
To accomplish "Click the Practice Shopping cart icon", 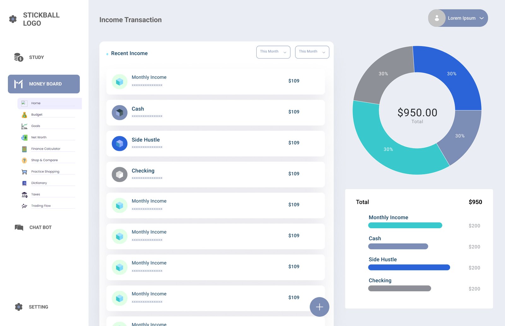I will [24, 172].
